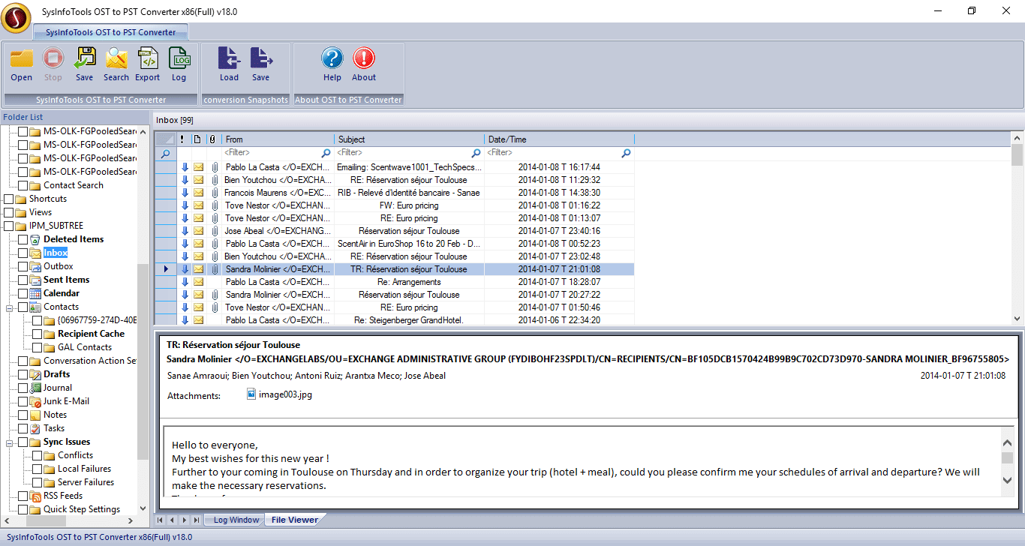Select the Recipient Cache folder

click(x=91, y=334)
